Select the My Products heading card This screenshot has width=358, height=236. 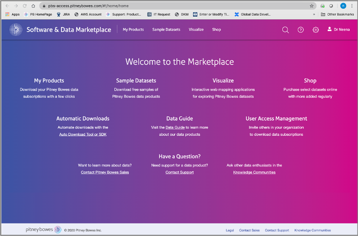(x=49, y=81)
